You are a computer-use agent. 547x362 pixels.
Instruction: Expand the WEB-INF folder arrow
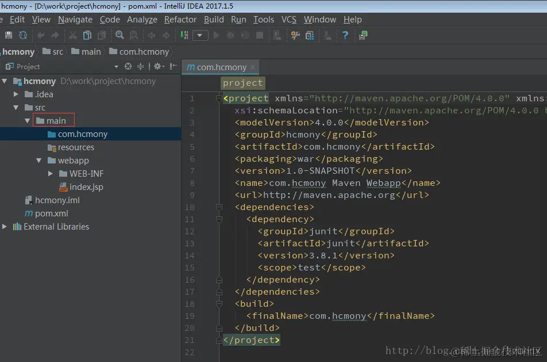[51, 174]
